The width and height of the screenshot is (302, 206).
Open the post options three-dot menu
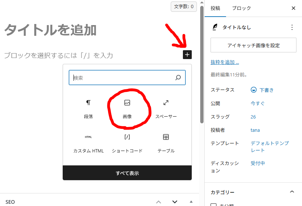[x=292, y=27]
